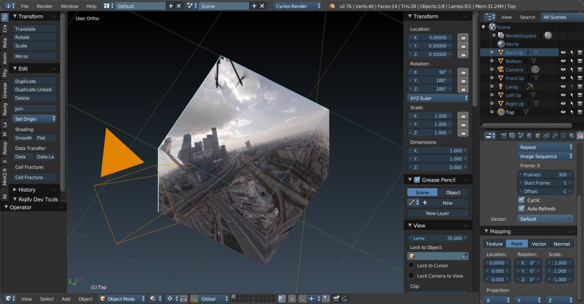Click the Modifiers wrench icon
The image size is (584, 304).
[x=555, y=135]
